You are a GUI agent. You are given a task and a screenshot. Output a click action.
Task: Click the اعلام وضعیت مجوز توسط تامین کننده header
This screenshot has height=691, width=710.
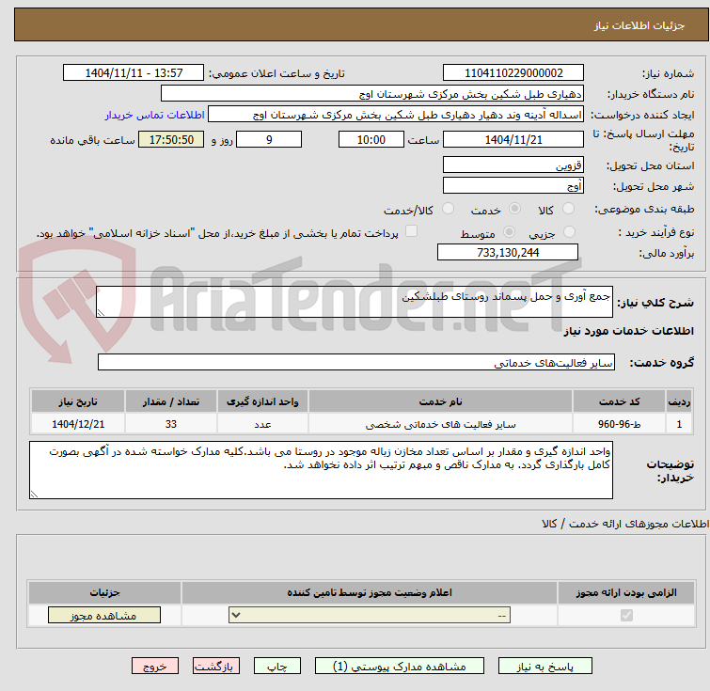click(370, 592)
